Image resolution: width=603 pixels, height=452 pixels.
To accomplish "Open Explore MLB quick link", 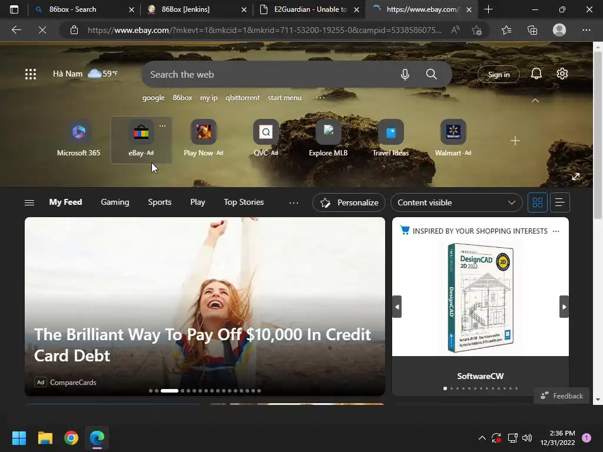I will (328, 139).
